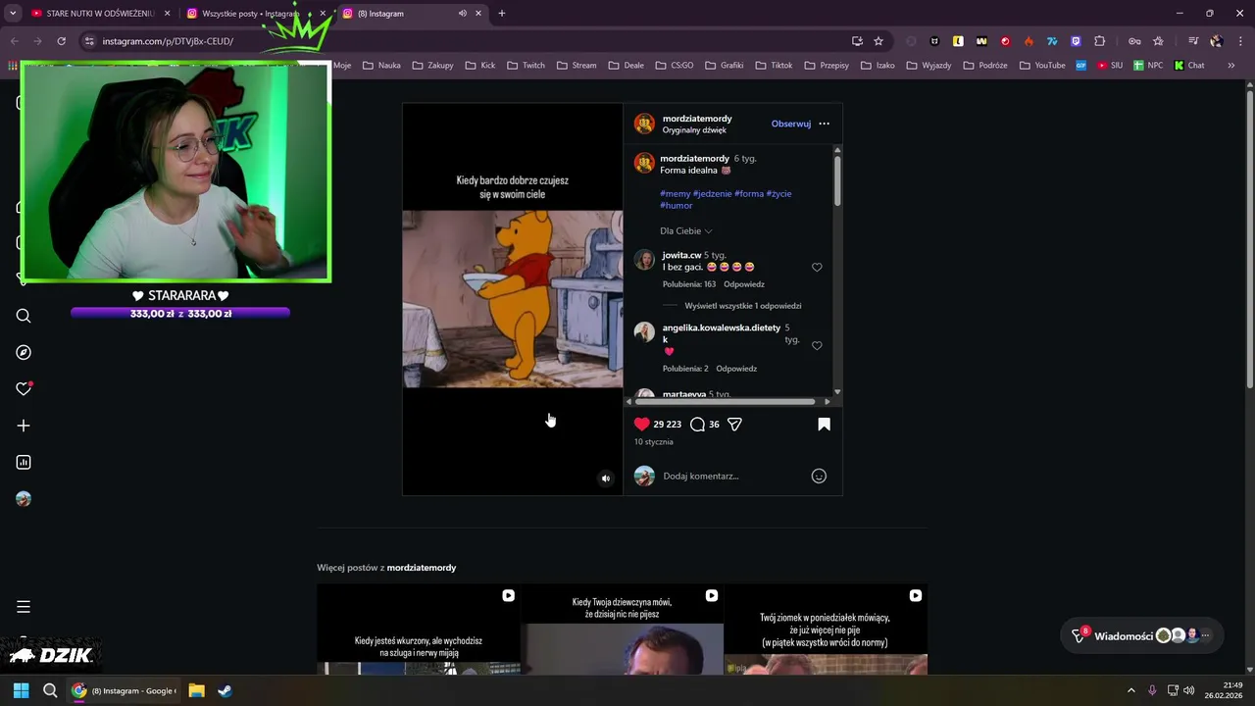This screenshot has width=1255, height=706.
Task: Open the thumbnail 'Kiedy Twoja dziewczyna mówi' post
Action: (x=622, y=630)
